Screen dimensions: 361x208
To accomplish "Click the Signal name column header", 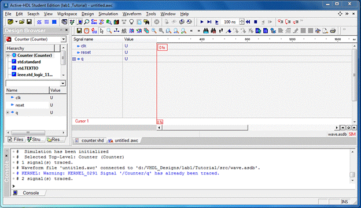I will point(97,39).
